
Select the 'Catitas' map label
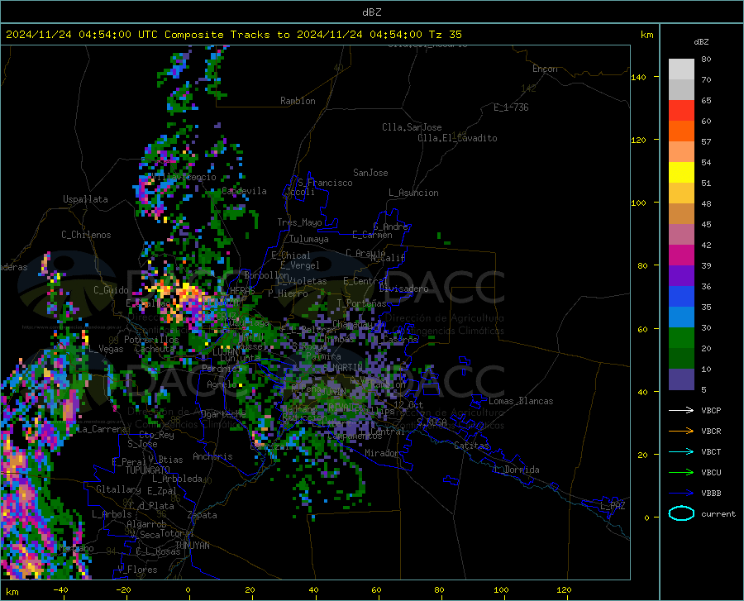[x=471, y=446]
